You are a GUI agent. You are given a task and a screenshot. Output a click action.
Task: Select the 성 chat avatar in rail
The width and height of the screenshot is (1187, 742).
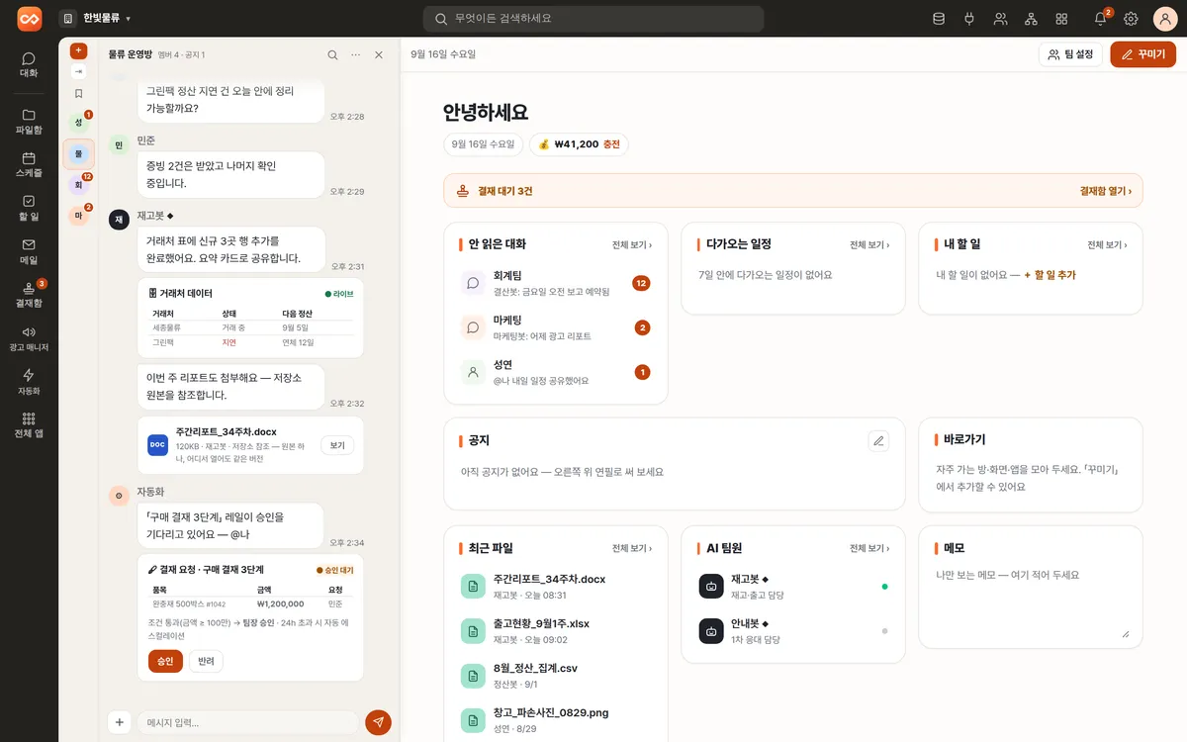click(x=78, y=122)
